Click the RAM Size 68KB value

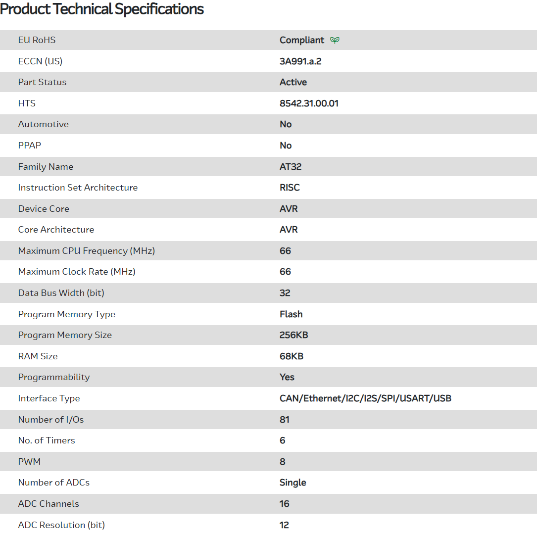click(x=292, y=356)
